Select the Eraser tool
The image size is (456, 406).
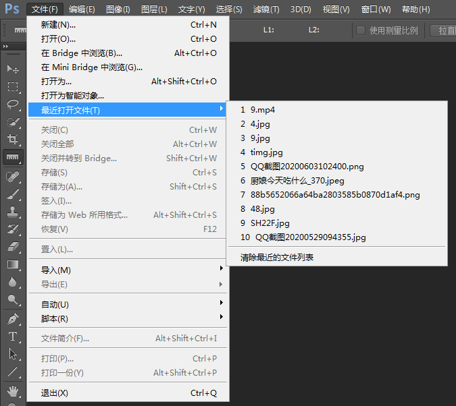(13, 247)
